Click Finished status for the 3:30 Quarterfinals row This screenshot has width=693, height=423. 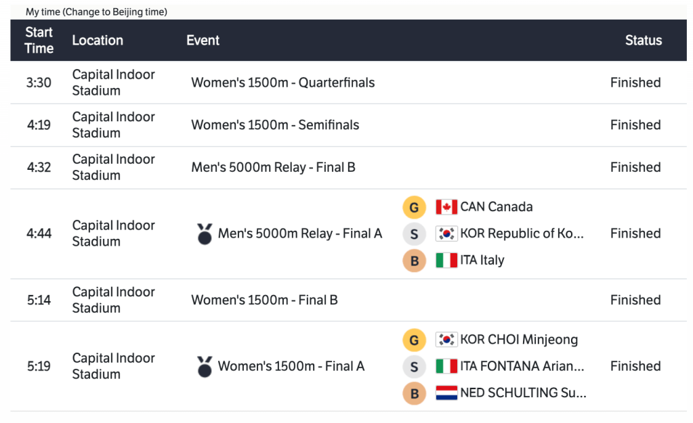(x=635, y=83)
